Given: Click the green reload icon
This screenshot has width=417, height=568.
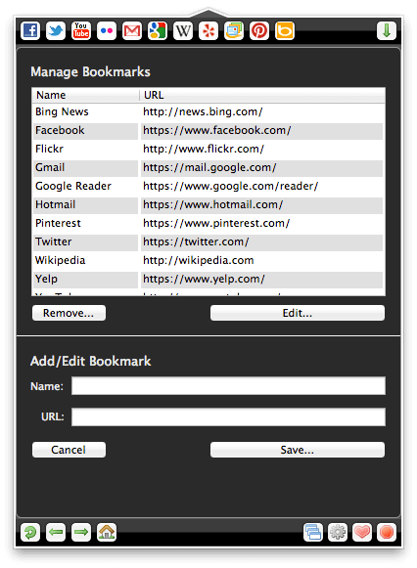Looking at the screenshot, I should 30,532.
